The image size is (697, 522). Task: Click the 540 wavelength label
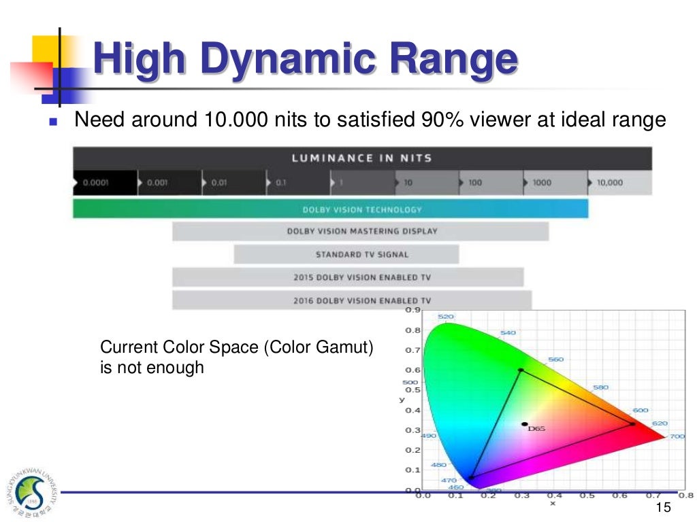pos(508,332)
